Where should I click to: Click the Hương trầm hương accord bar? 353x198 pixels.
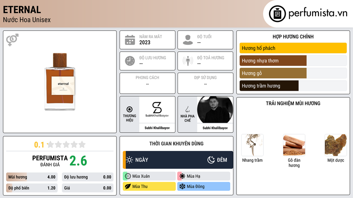pyautogui.click(x=293, y=86)
